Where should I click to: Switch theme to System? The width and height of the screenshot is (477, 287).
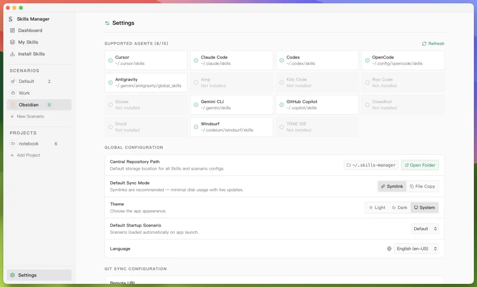pos(424,208)
